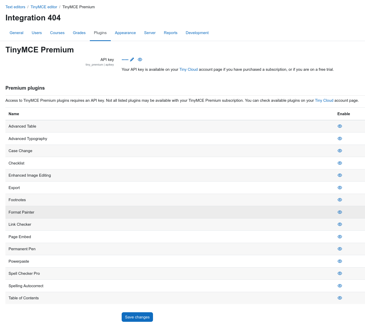The image size is (365, 328).
Task: Toggle Spelling Autocorrect eye icon
Action: 340,286
